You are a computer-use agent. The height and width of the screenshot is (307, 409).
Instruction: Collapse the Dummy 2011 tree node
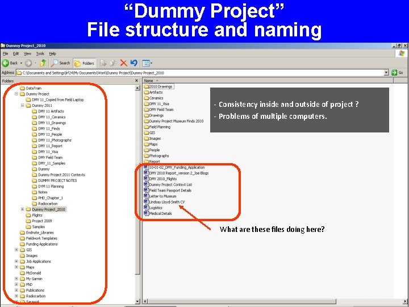click(x=22, y=105)
